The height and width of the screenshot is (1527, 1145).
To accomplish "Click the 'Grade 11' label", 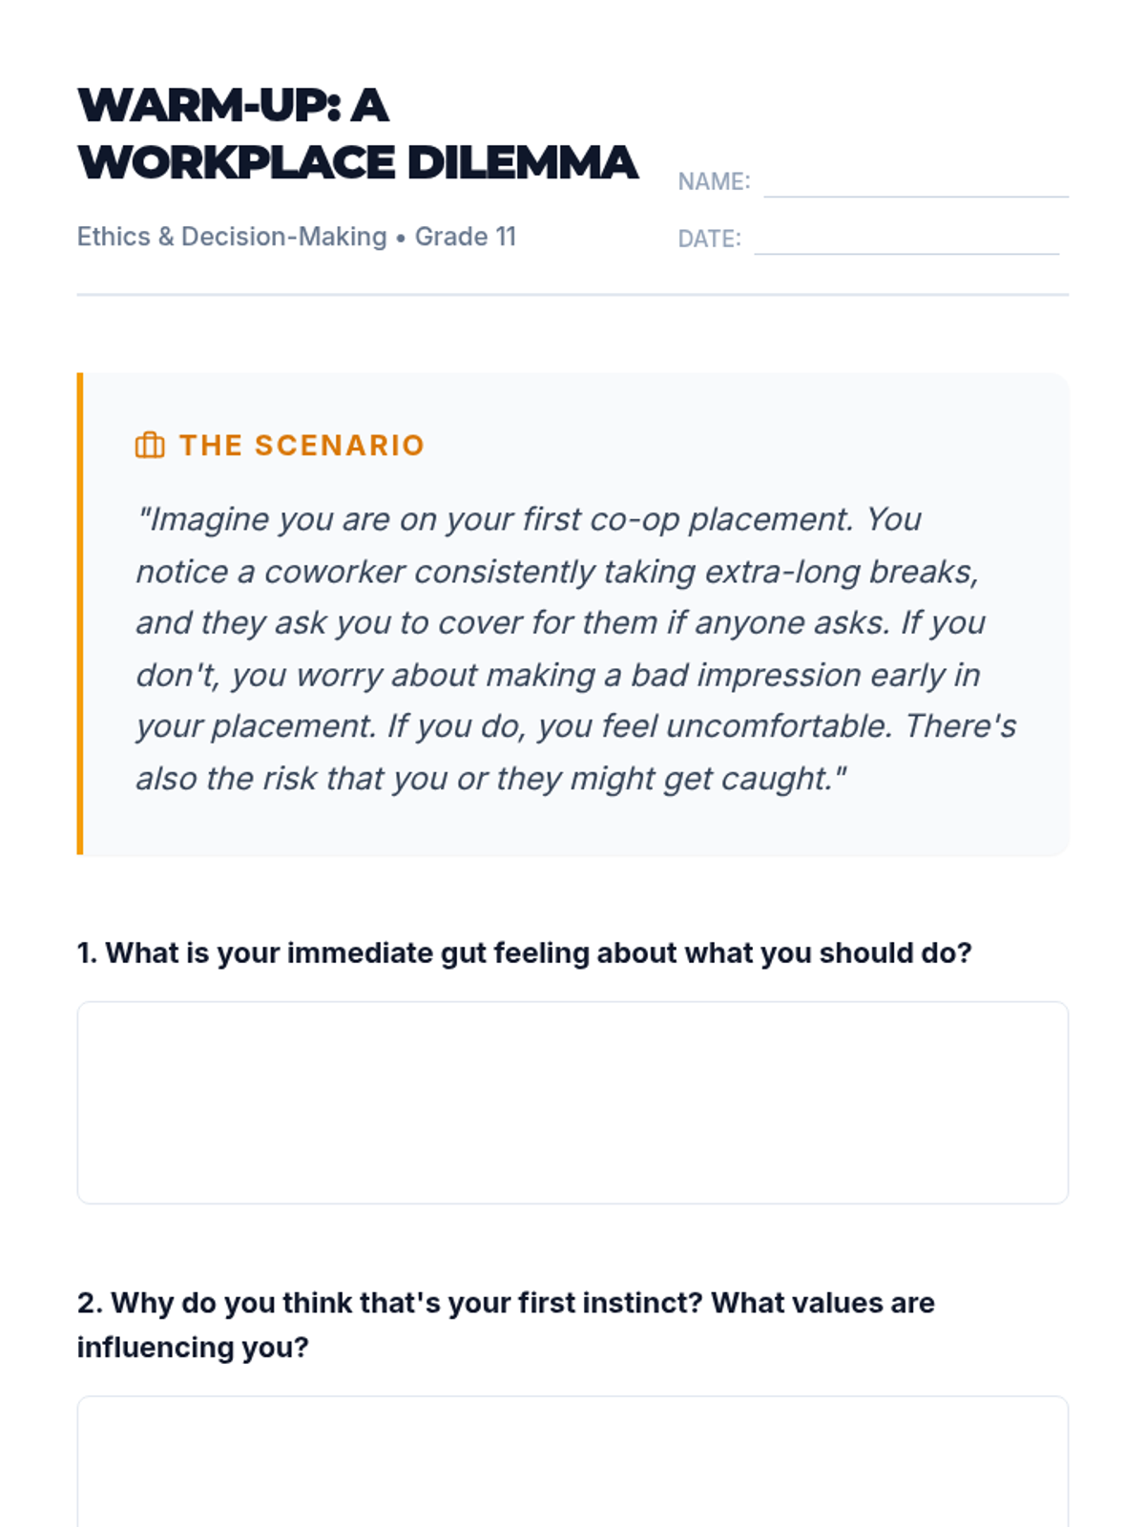I will coord(465,237).
